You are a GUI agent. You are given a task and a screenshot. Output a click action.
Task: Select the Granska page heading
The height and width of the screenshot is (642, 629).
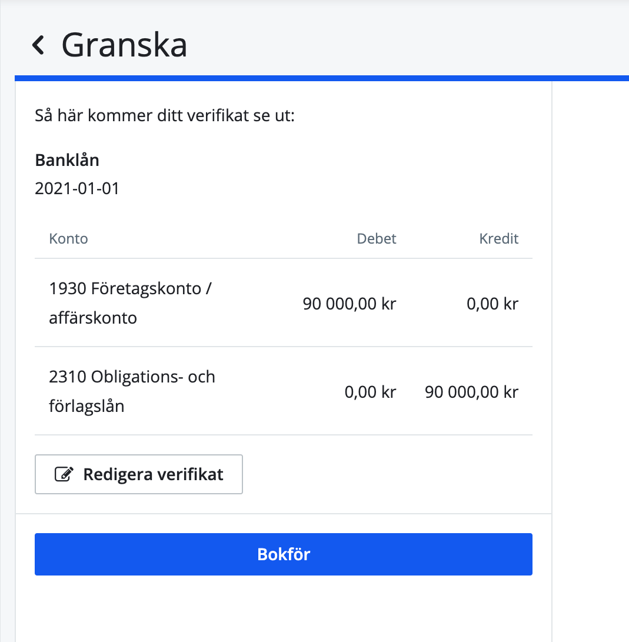click(x=124, y=44)
